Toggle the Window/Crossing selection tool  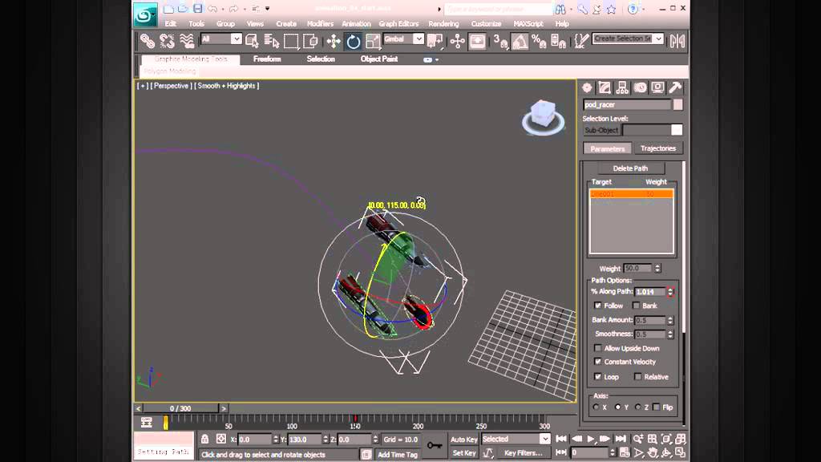[310, 41]
